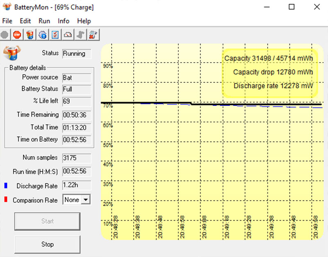
Task: Open the Info menu
Action: (x=64, y=21)
